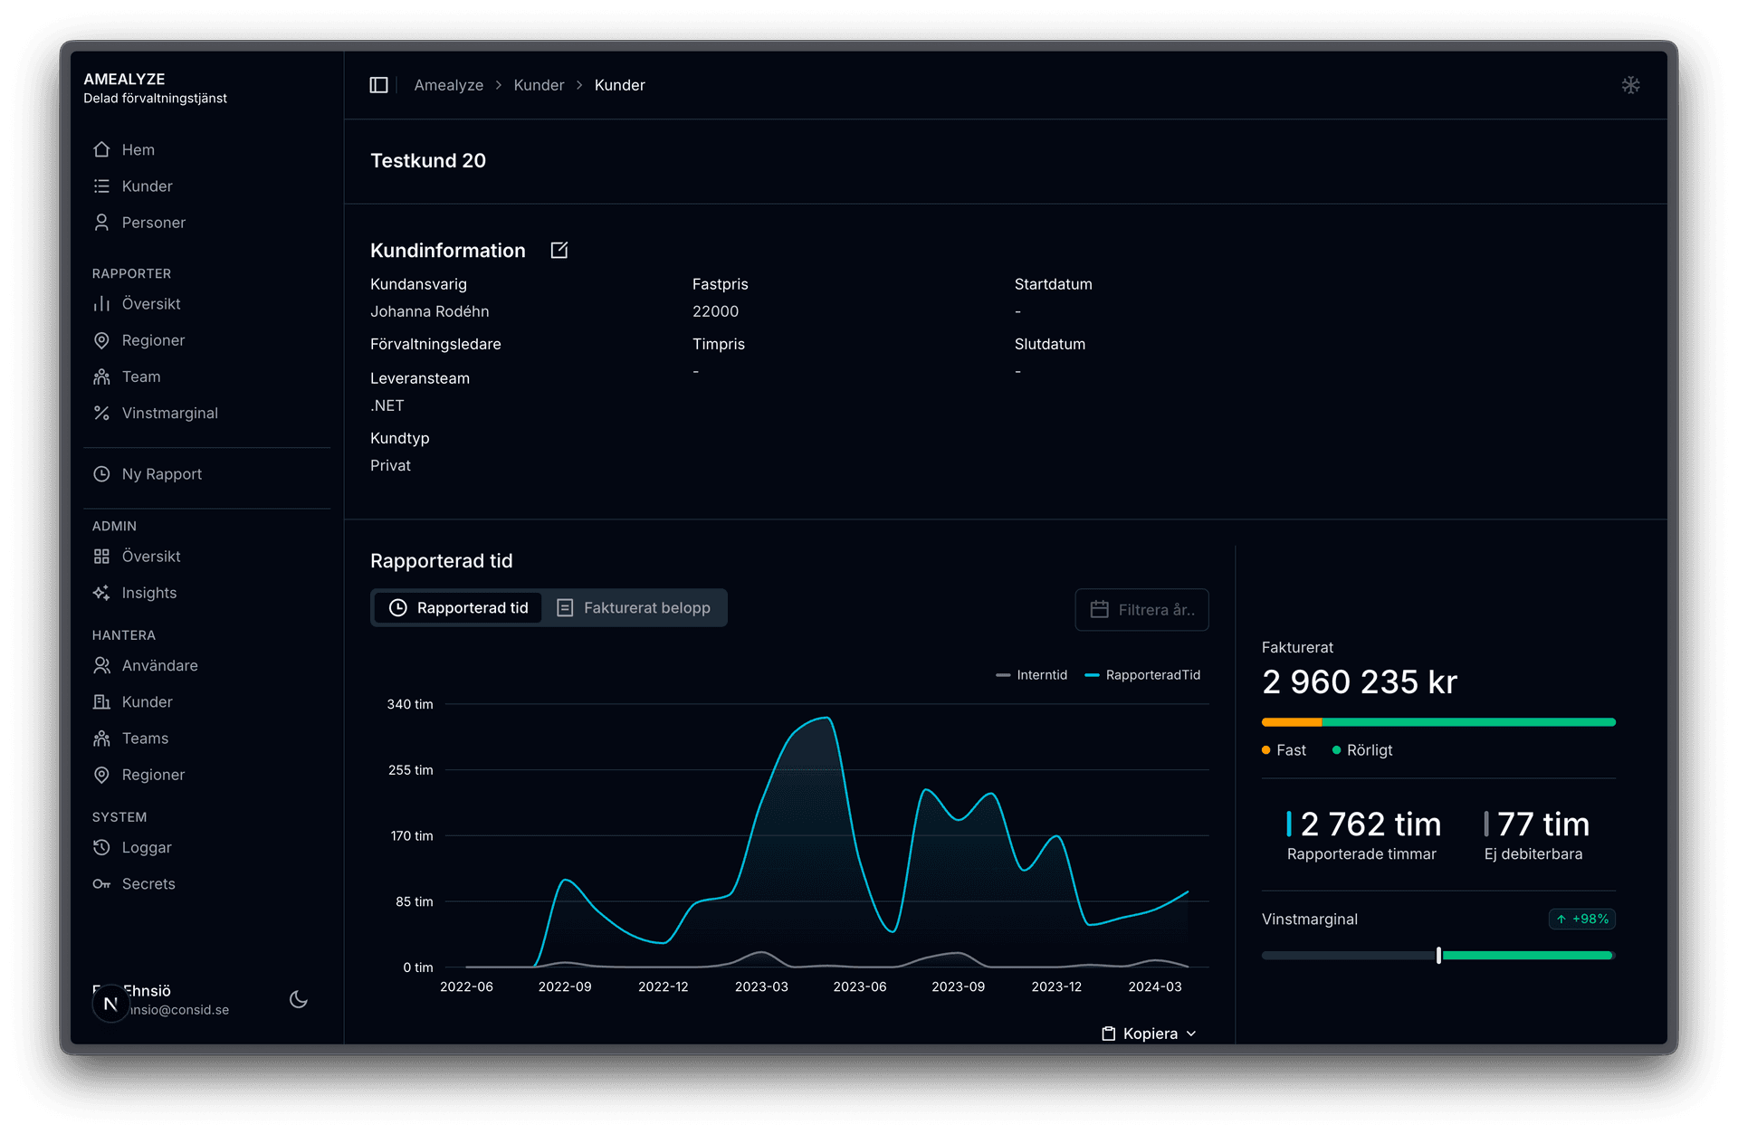Open the Personer section icon
Screen dimensions: 1738x1134
pos(103,222)
